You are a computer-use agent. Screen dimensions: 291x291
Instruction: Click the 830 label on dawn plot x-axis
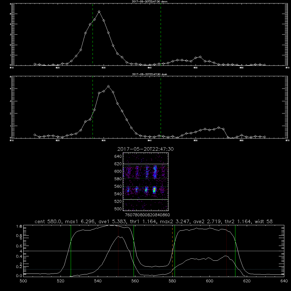pyautogui.click(x=104, y=68)
